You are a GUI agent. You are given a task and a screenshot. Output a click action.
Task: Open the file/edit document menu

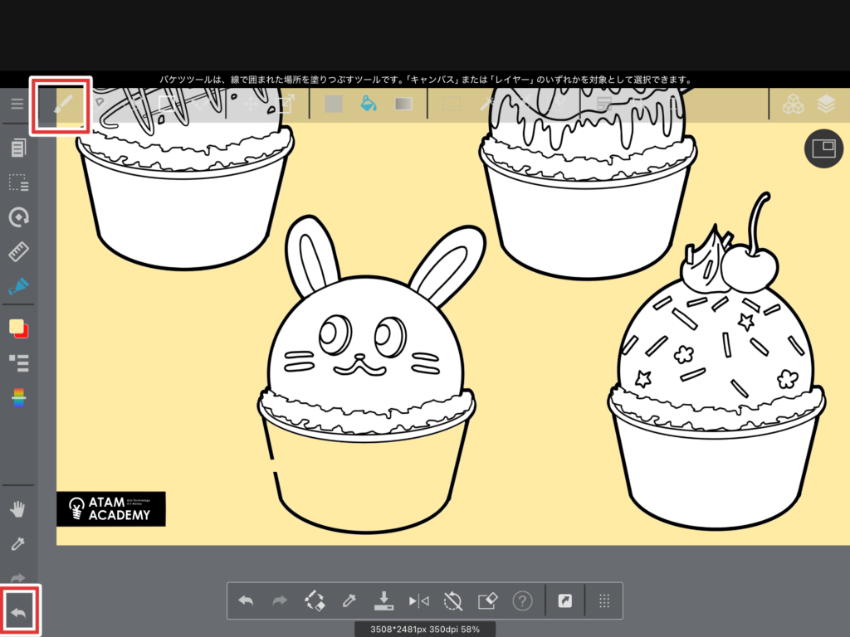pyautogui.click(x=18, y=148)
